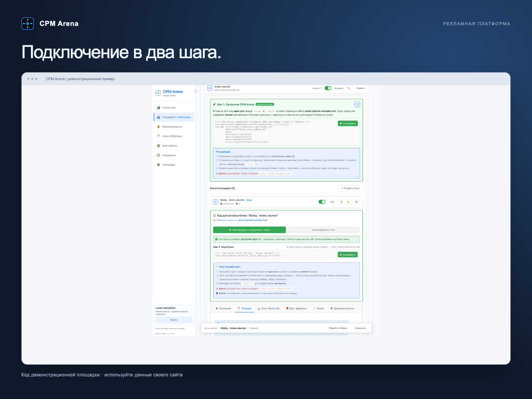532x399 pixels.
Task: Collapse the Sticky · Arena Journal block
Action: tap(215, 202)
